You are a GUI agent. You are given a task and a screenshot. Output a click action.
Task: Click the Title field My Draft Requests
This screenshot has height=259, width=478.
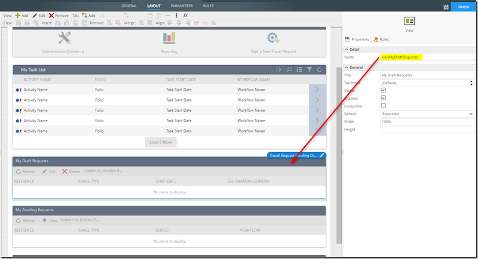point(427,75)
